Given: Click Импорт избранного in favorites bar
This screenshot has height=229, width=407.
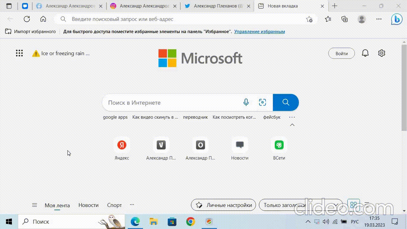Looking at the screenshot, I should pos(31,31).
